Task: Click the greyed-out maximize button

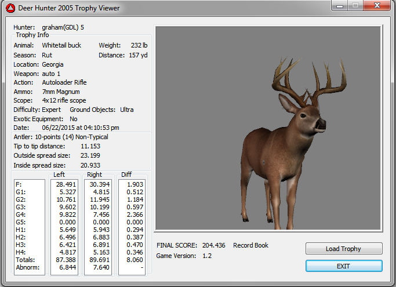Action: 354,6
